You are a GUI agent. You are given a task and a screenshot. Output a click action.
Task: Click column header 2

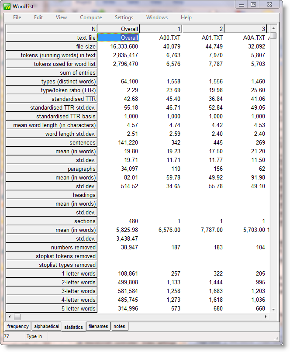(x=203, y=29)
